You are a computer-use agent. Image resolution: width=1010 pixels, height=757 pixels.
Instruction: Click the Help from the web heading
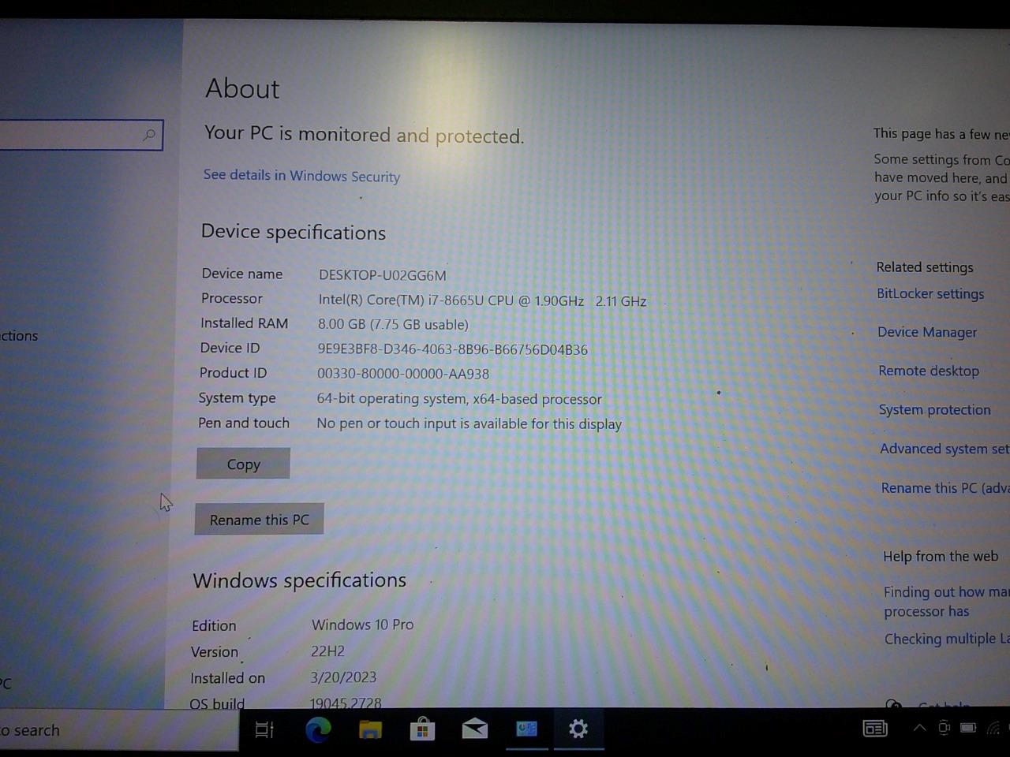941,557
